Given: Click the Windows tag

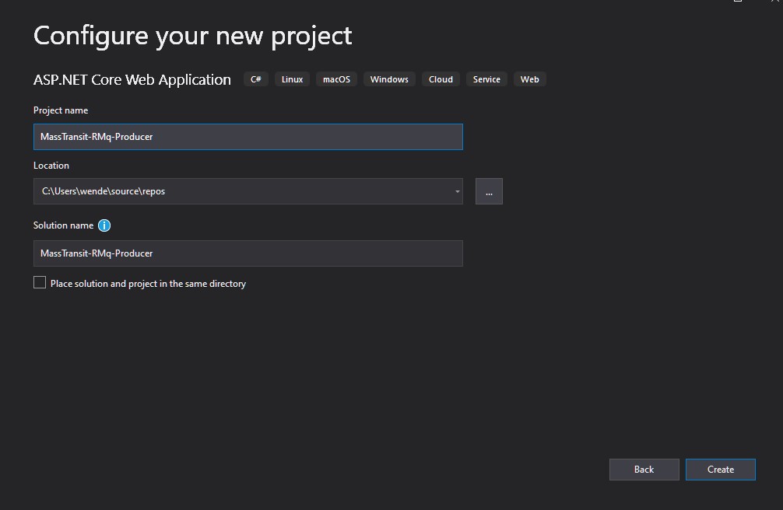Looking at the screenshot, I should [x=389, y=79].
